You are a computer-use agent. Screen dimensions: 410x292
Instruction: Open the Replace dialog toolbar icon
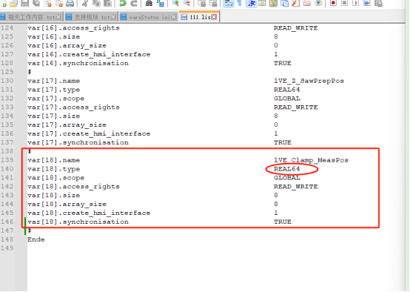[x=160, y=3]
